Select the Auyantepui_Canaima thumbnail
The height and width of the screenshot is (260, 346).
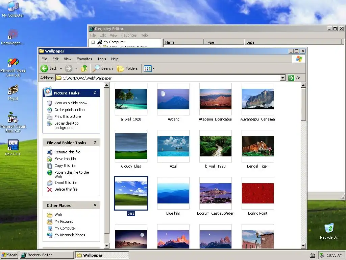[258, 99]
